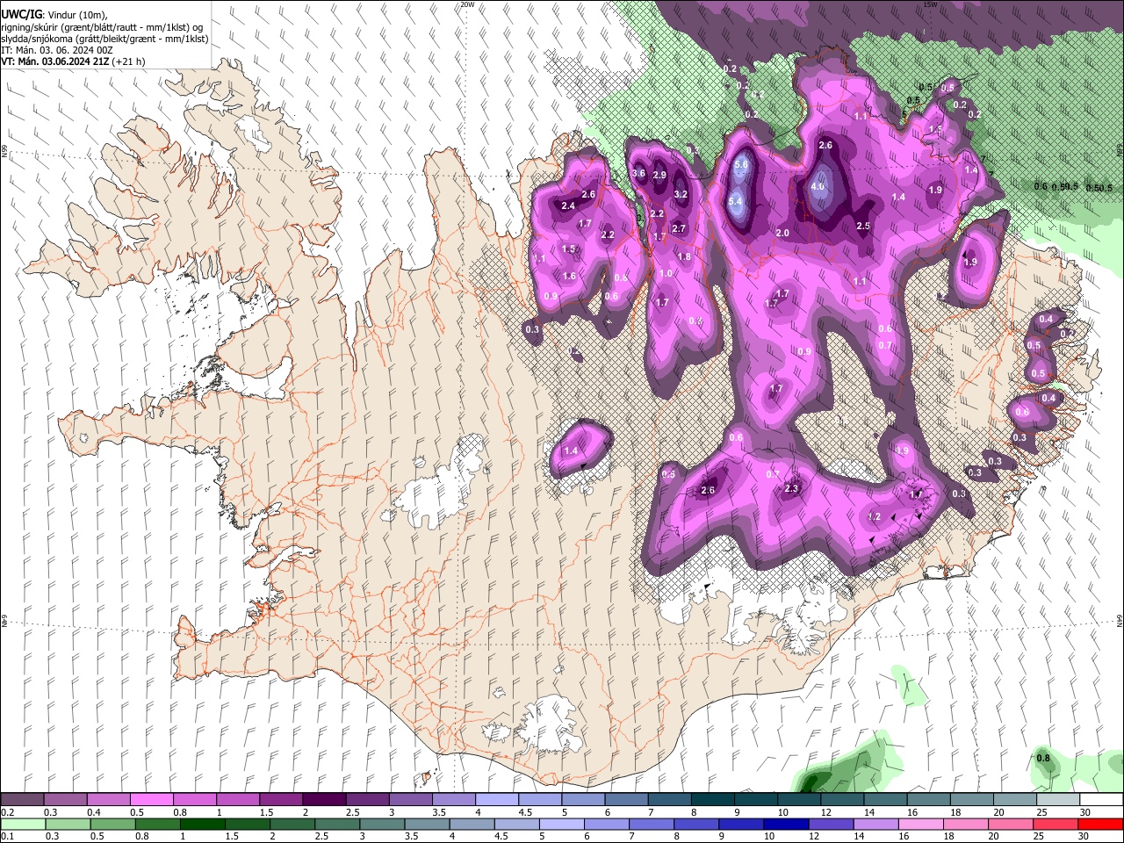This screenshot has height=843, width=1124.
Task: Click dark teal snow swatch between 9 and 10
Action: [756, 799]
